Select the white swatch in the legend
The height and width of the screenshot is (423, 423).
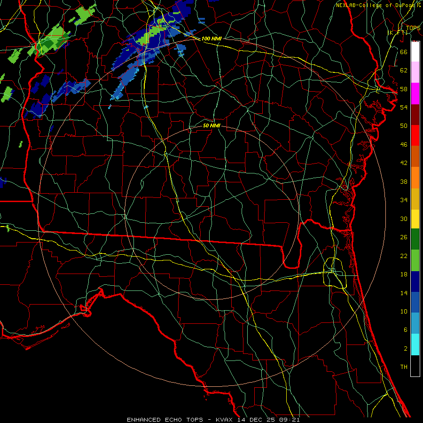coord(415,52)
